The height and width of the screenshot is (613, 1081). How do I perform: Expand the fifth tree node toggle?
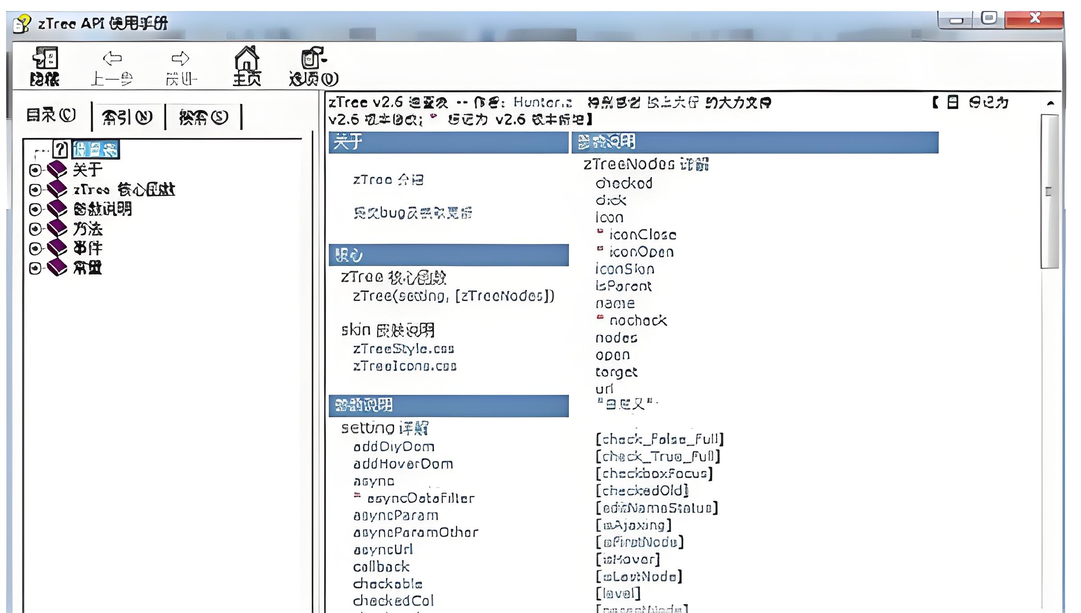click(35, 248)
